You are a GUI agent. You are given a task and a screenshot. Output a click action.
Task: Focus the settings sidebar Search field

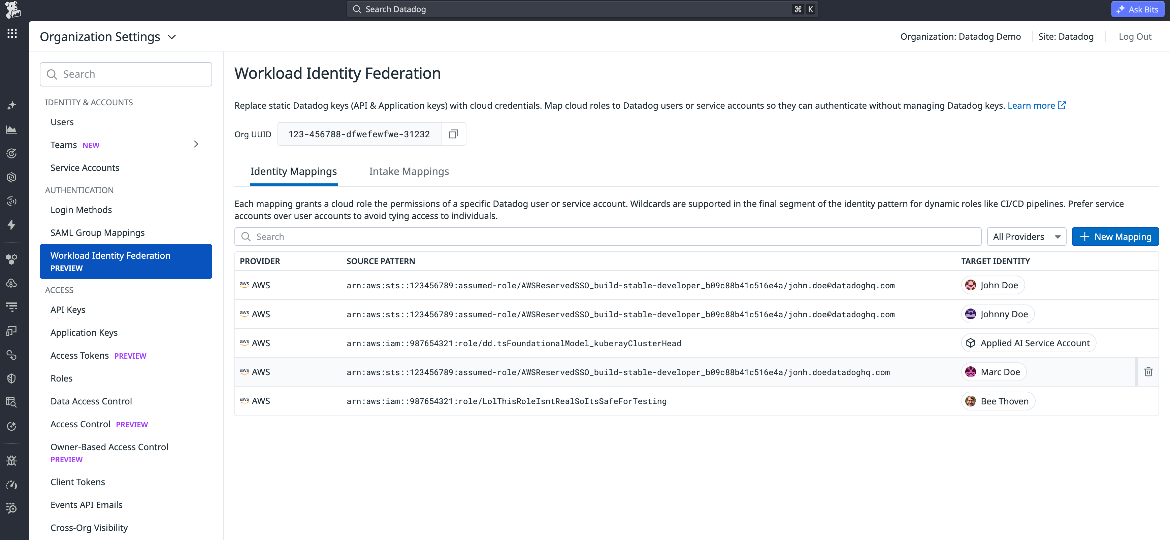pos(126,74)
